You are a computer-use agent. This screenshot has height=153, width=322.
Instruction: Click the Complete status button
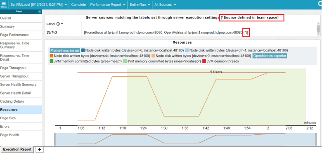click(78, 5)
